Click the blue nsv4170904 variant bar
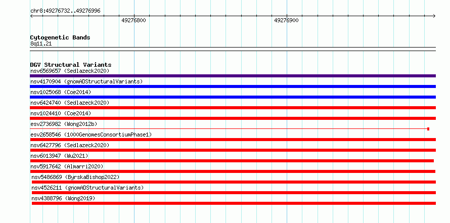The image size is (450, 223). pyautogui.click(x=233, y=86)
